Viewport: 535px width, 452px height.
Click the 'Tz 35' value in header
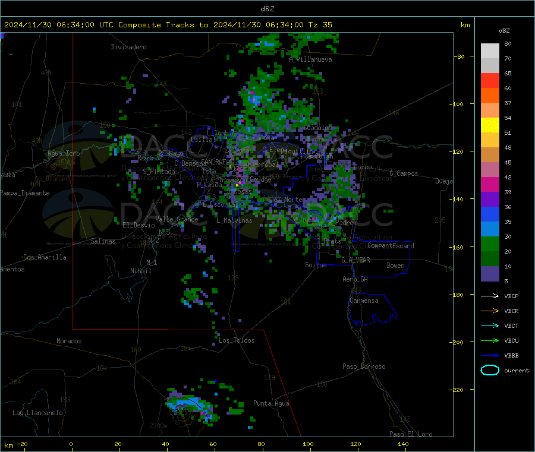click(320, 25)
